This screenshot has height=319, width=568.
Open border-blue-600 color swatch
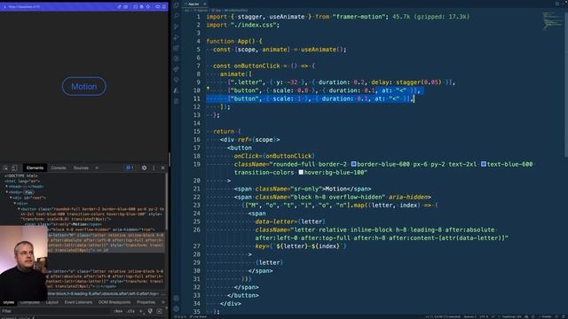coord(354,164)
